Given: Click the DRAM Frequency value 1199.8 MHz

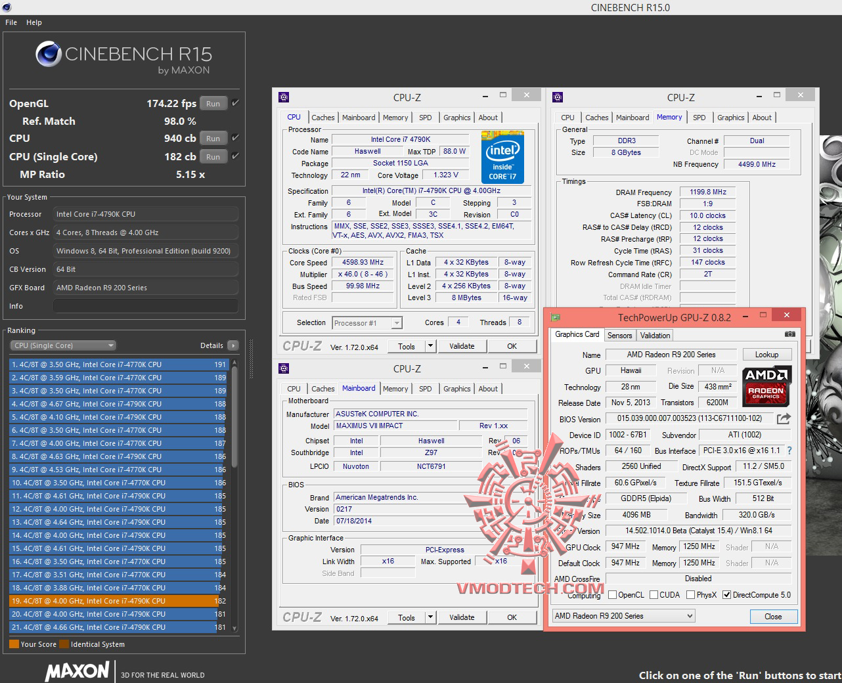Looking at the screenshot, I should [x=707, y=192].
